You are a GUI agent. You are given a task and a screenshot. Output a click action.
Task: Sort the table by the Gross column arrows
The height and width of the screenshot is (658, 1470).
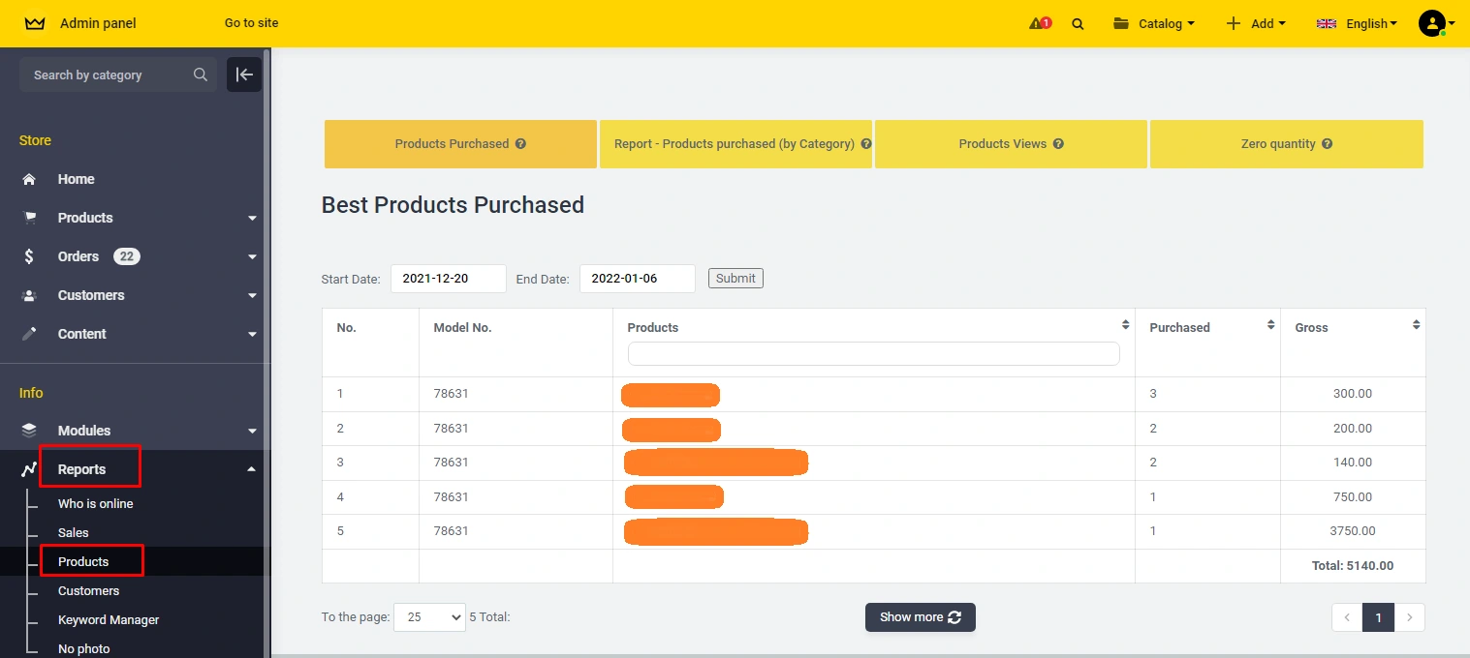coord(1416,326)
